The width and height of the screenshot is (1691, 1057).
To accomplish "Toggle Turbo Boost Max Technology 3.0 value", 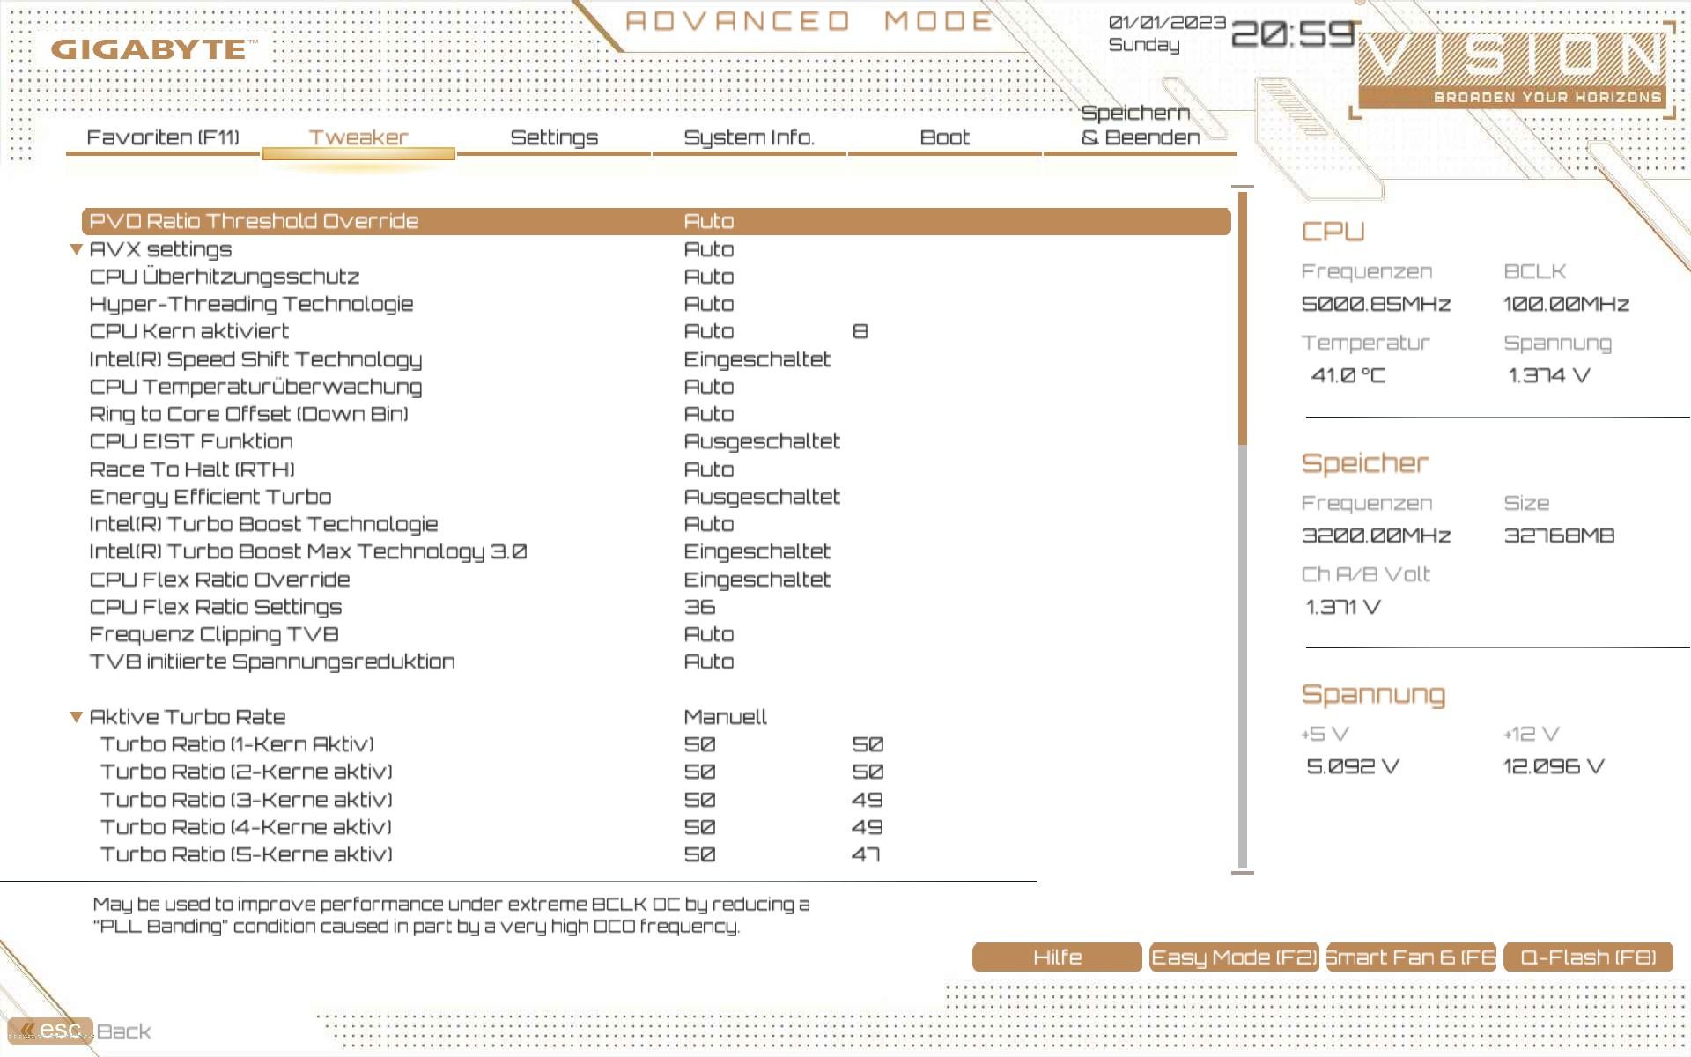I will pos(757,551).
